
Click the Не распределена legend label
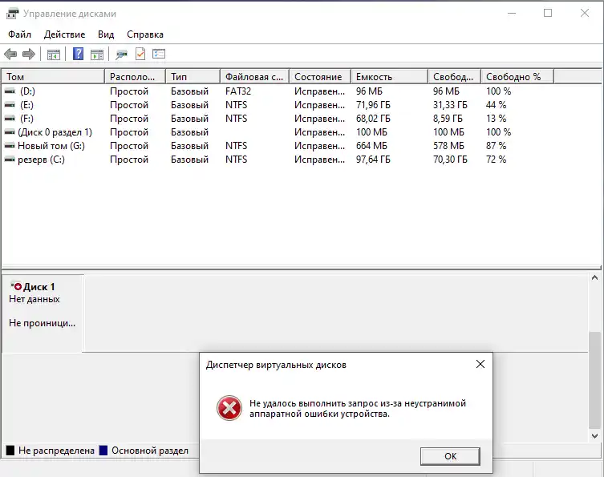56,450
